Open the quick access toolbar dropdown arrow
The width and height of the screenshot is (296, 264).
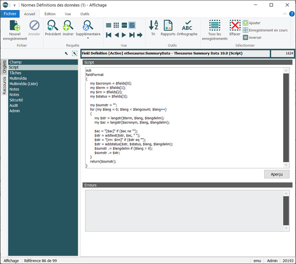[14, 5]
